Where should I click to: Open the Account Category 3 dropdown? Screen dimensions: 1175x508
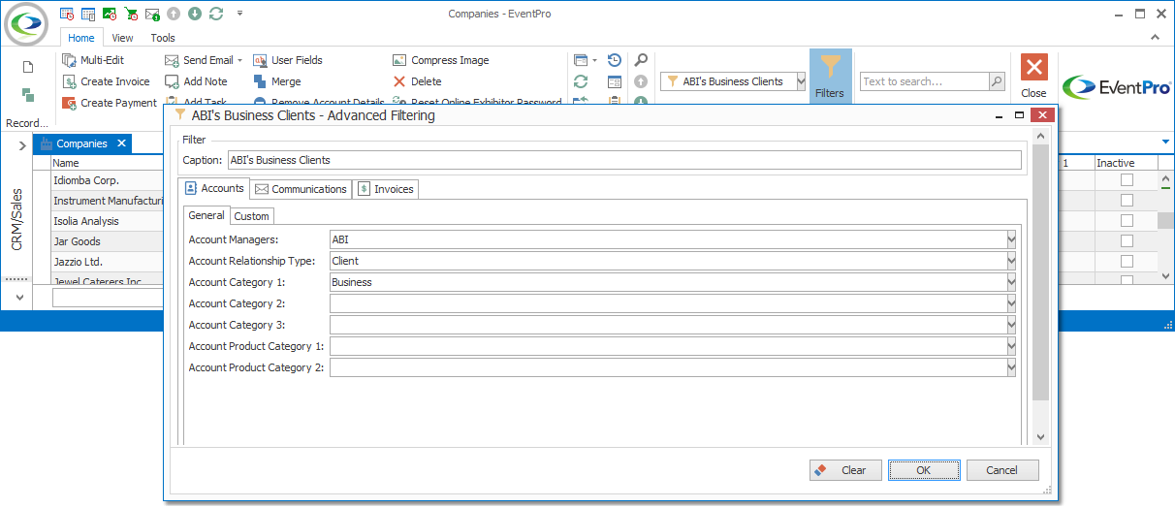pyautogui.click(x=1011, y=325)
